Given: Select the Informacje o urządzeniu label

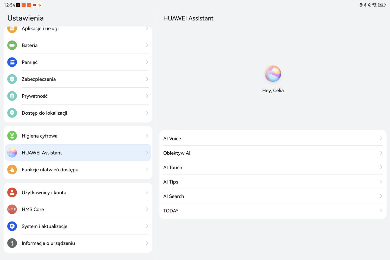Looking at the screenshot, I should pyautogui.click(x=48, y=243).
